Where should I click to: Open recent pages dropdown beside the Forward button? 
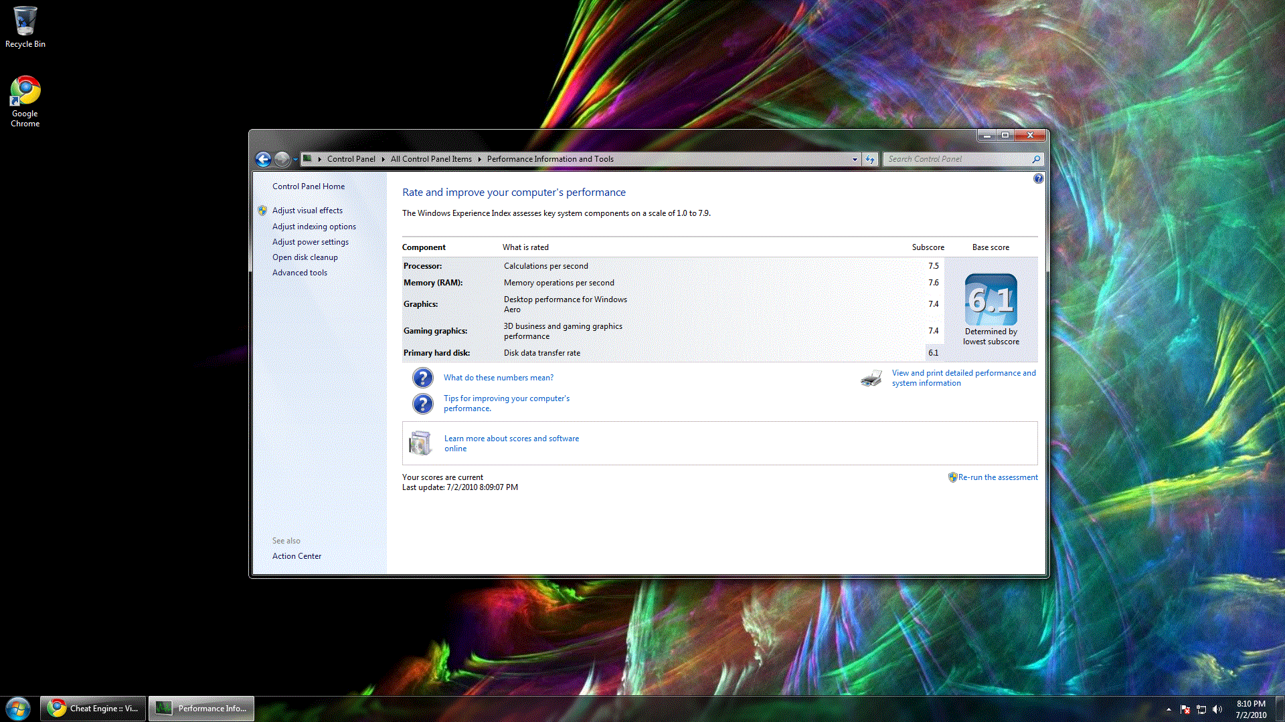coord(295,159)
